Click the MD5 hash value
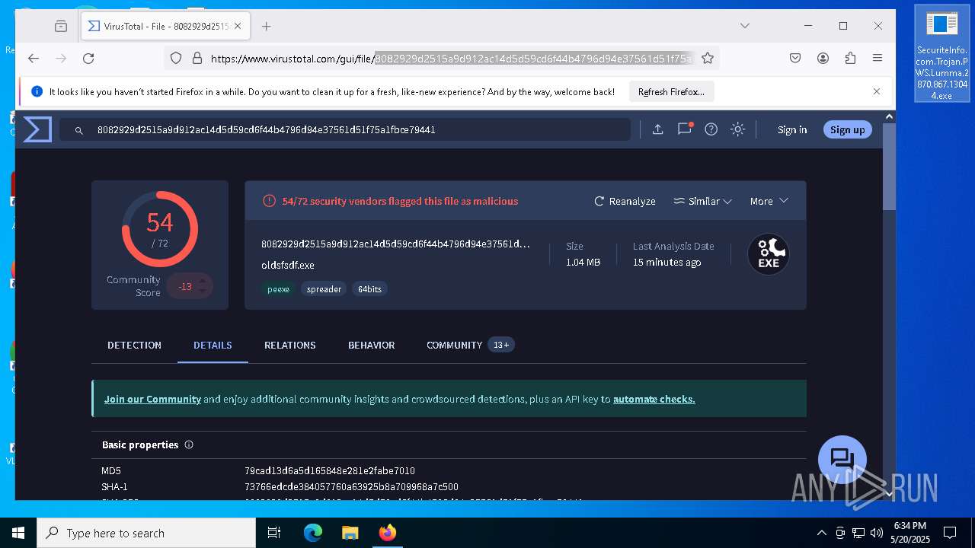Viewport: 975px width, 548px height. [330, 471]
